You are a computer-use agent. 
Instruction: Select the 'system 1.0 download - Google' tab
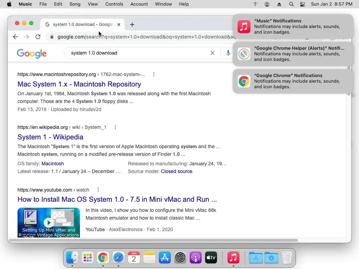(x=82, y=25)
